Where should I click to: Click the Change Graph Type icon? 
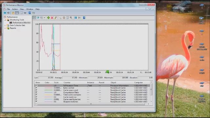(42, 18)
